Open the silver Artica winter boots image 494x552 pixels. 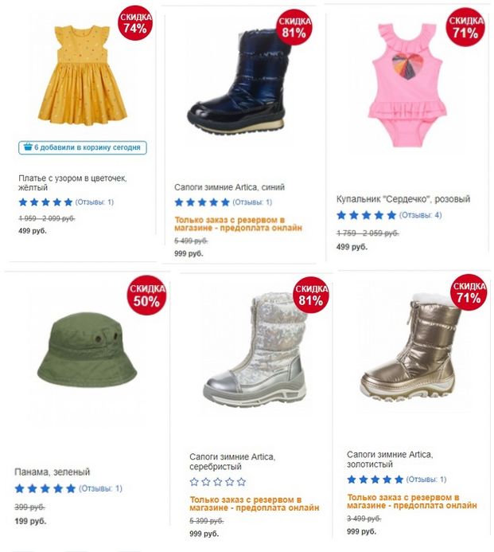256,350
